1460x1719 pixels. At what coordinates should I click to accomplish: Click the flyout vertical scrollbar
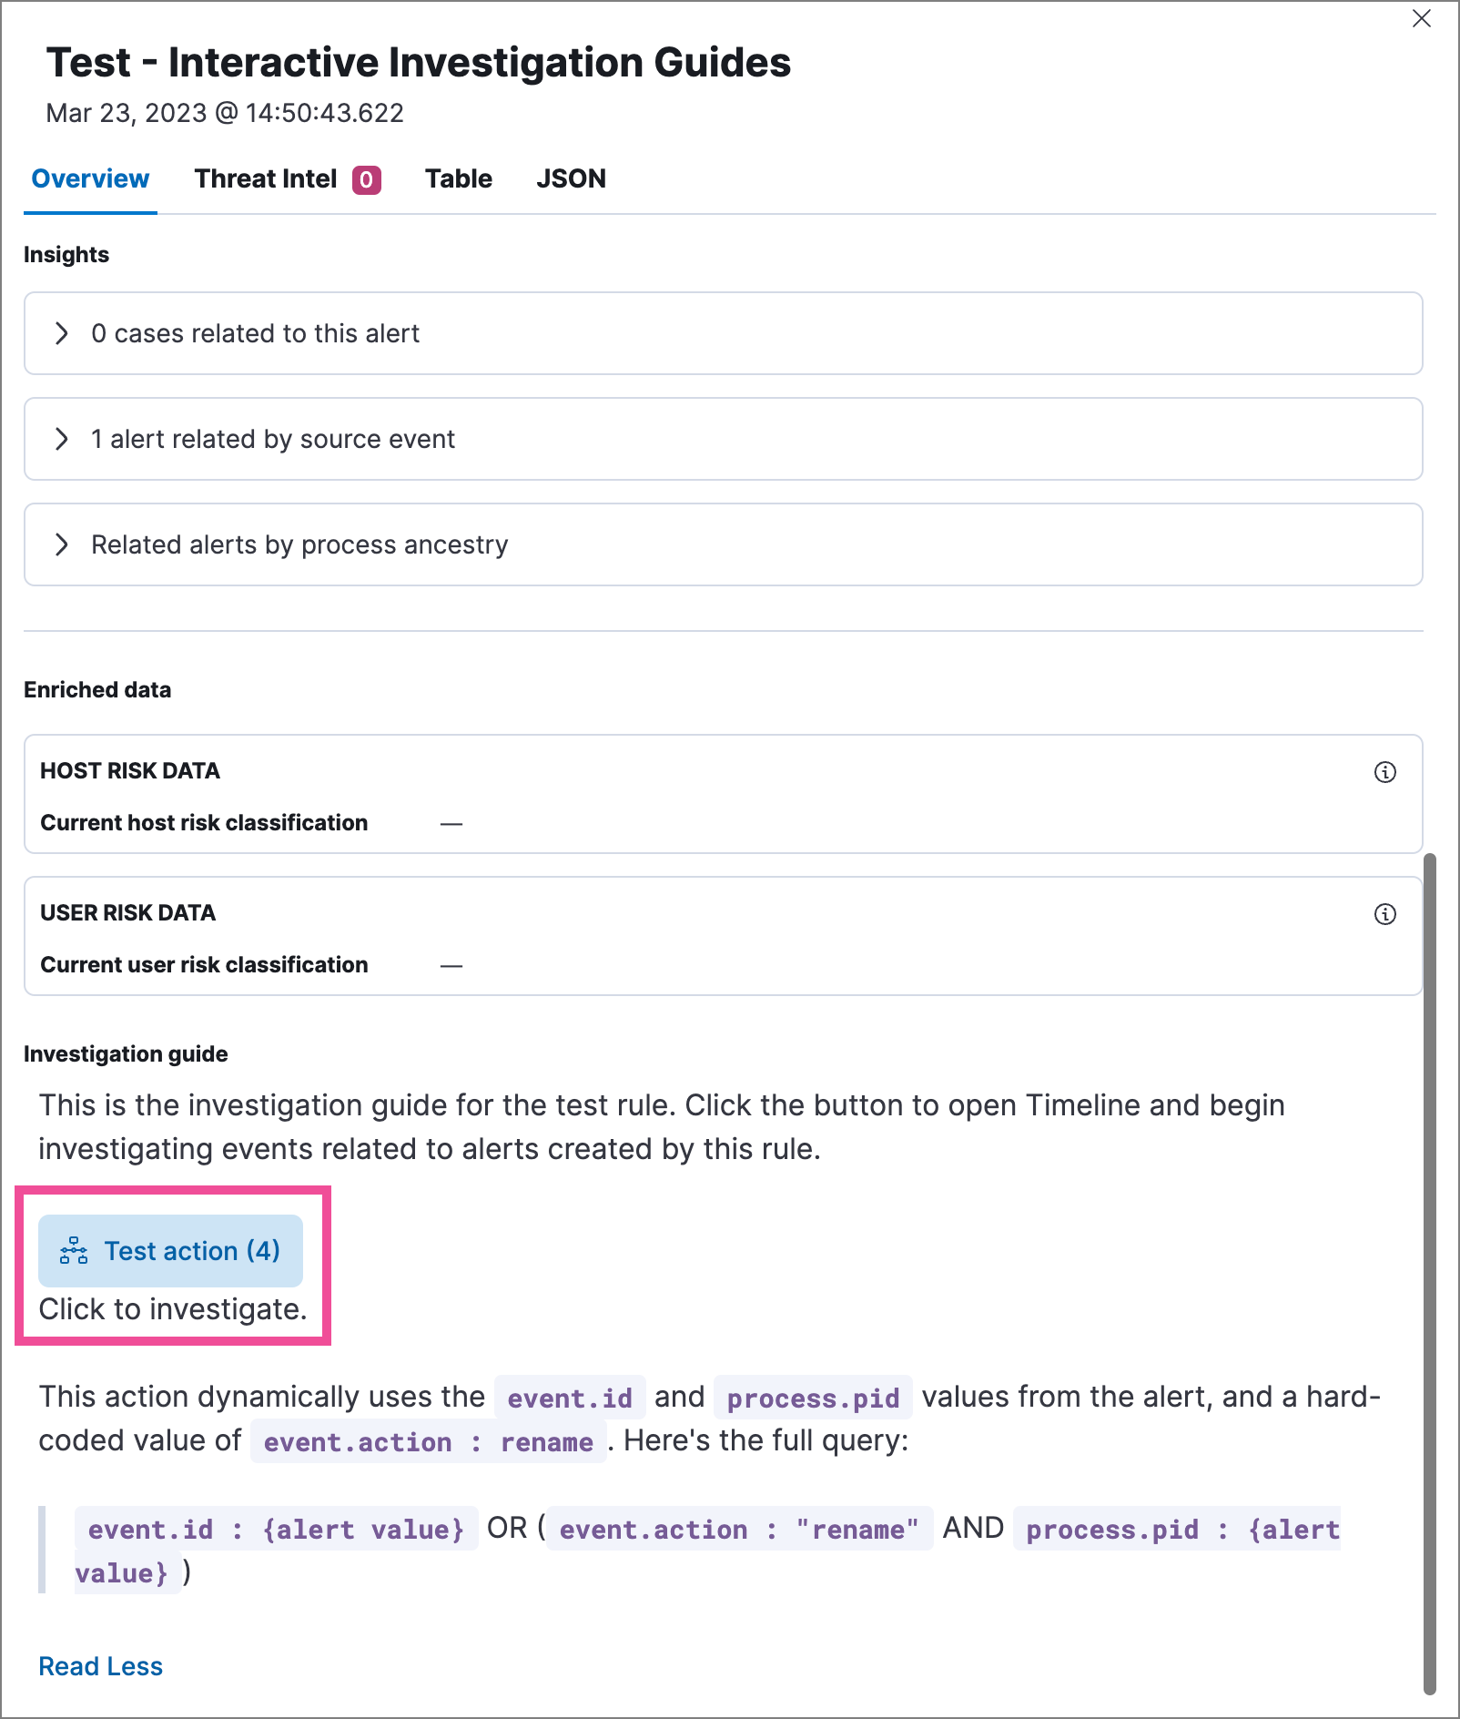pyautogui.click(x=1429, y=1275)
